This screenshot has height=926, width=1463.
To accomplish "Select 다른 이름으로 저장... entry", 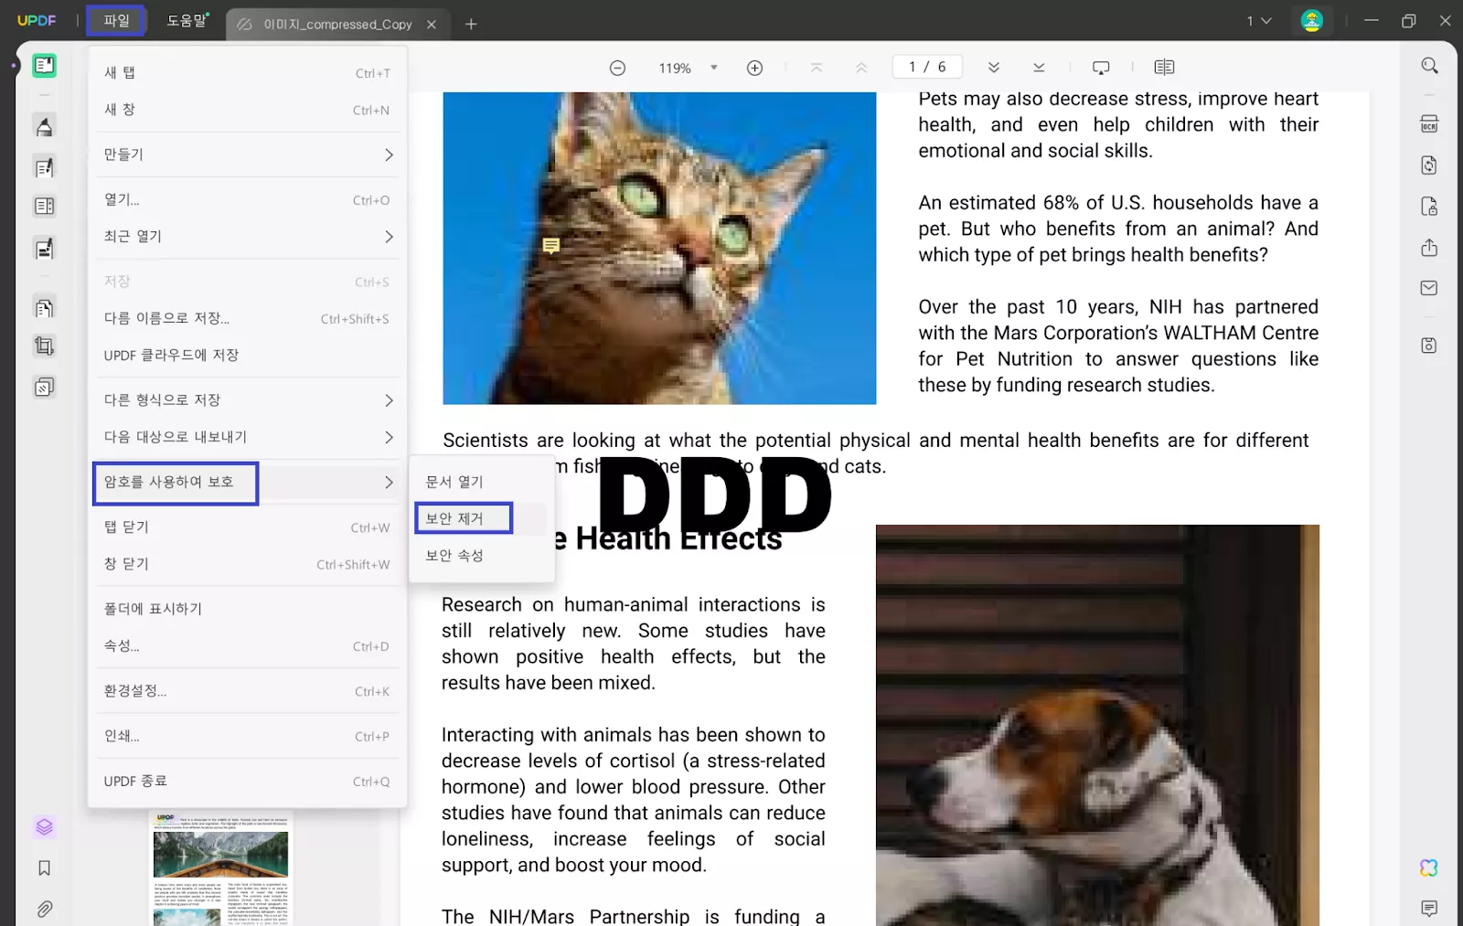I will 248,319.
